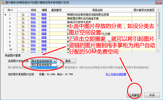Edit the product in row 3
This screenshot has width=163, height=100.
[44, 22]
